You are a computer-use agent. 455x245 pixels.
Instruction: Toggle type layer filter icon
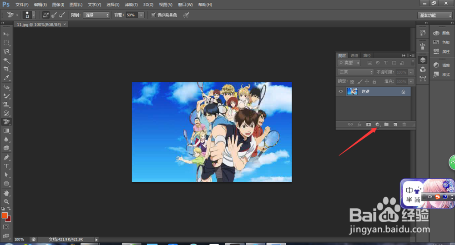(x=386, y=63)
